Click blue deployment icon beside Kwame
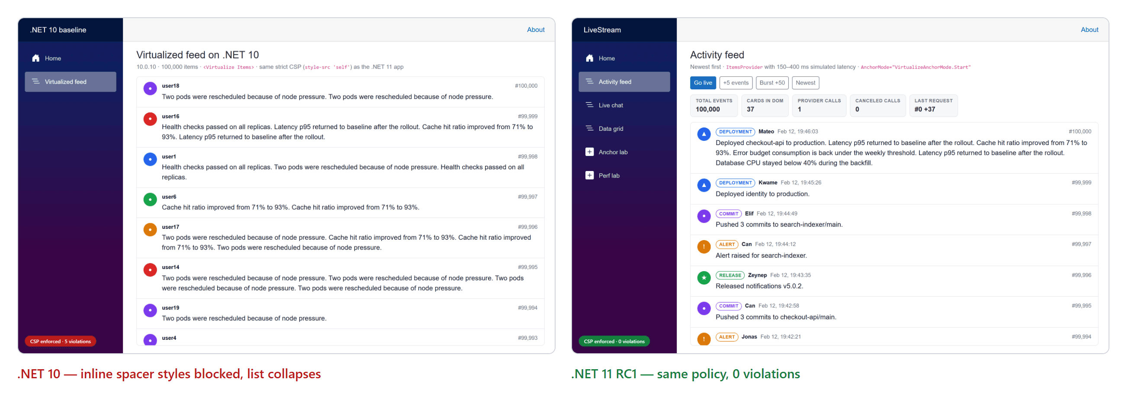 coord(704,185)
